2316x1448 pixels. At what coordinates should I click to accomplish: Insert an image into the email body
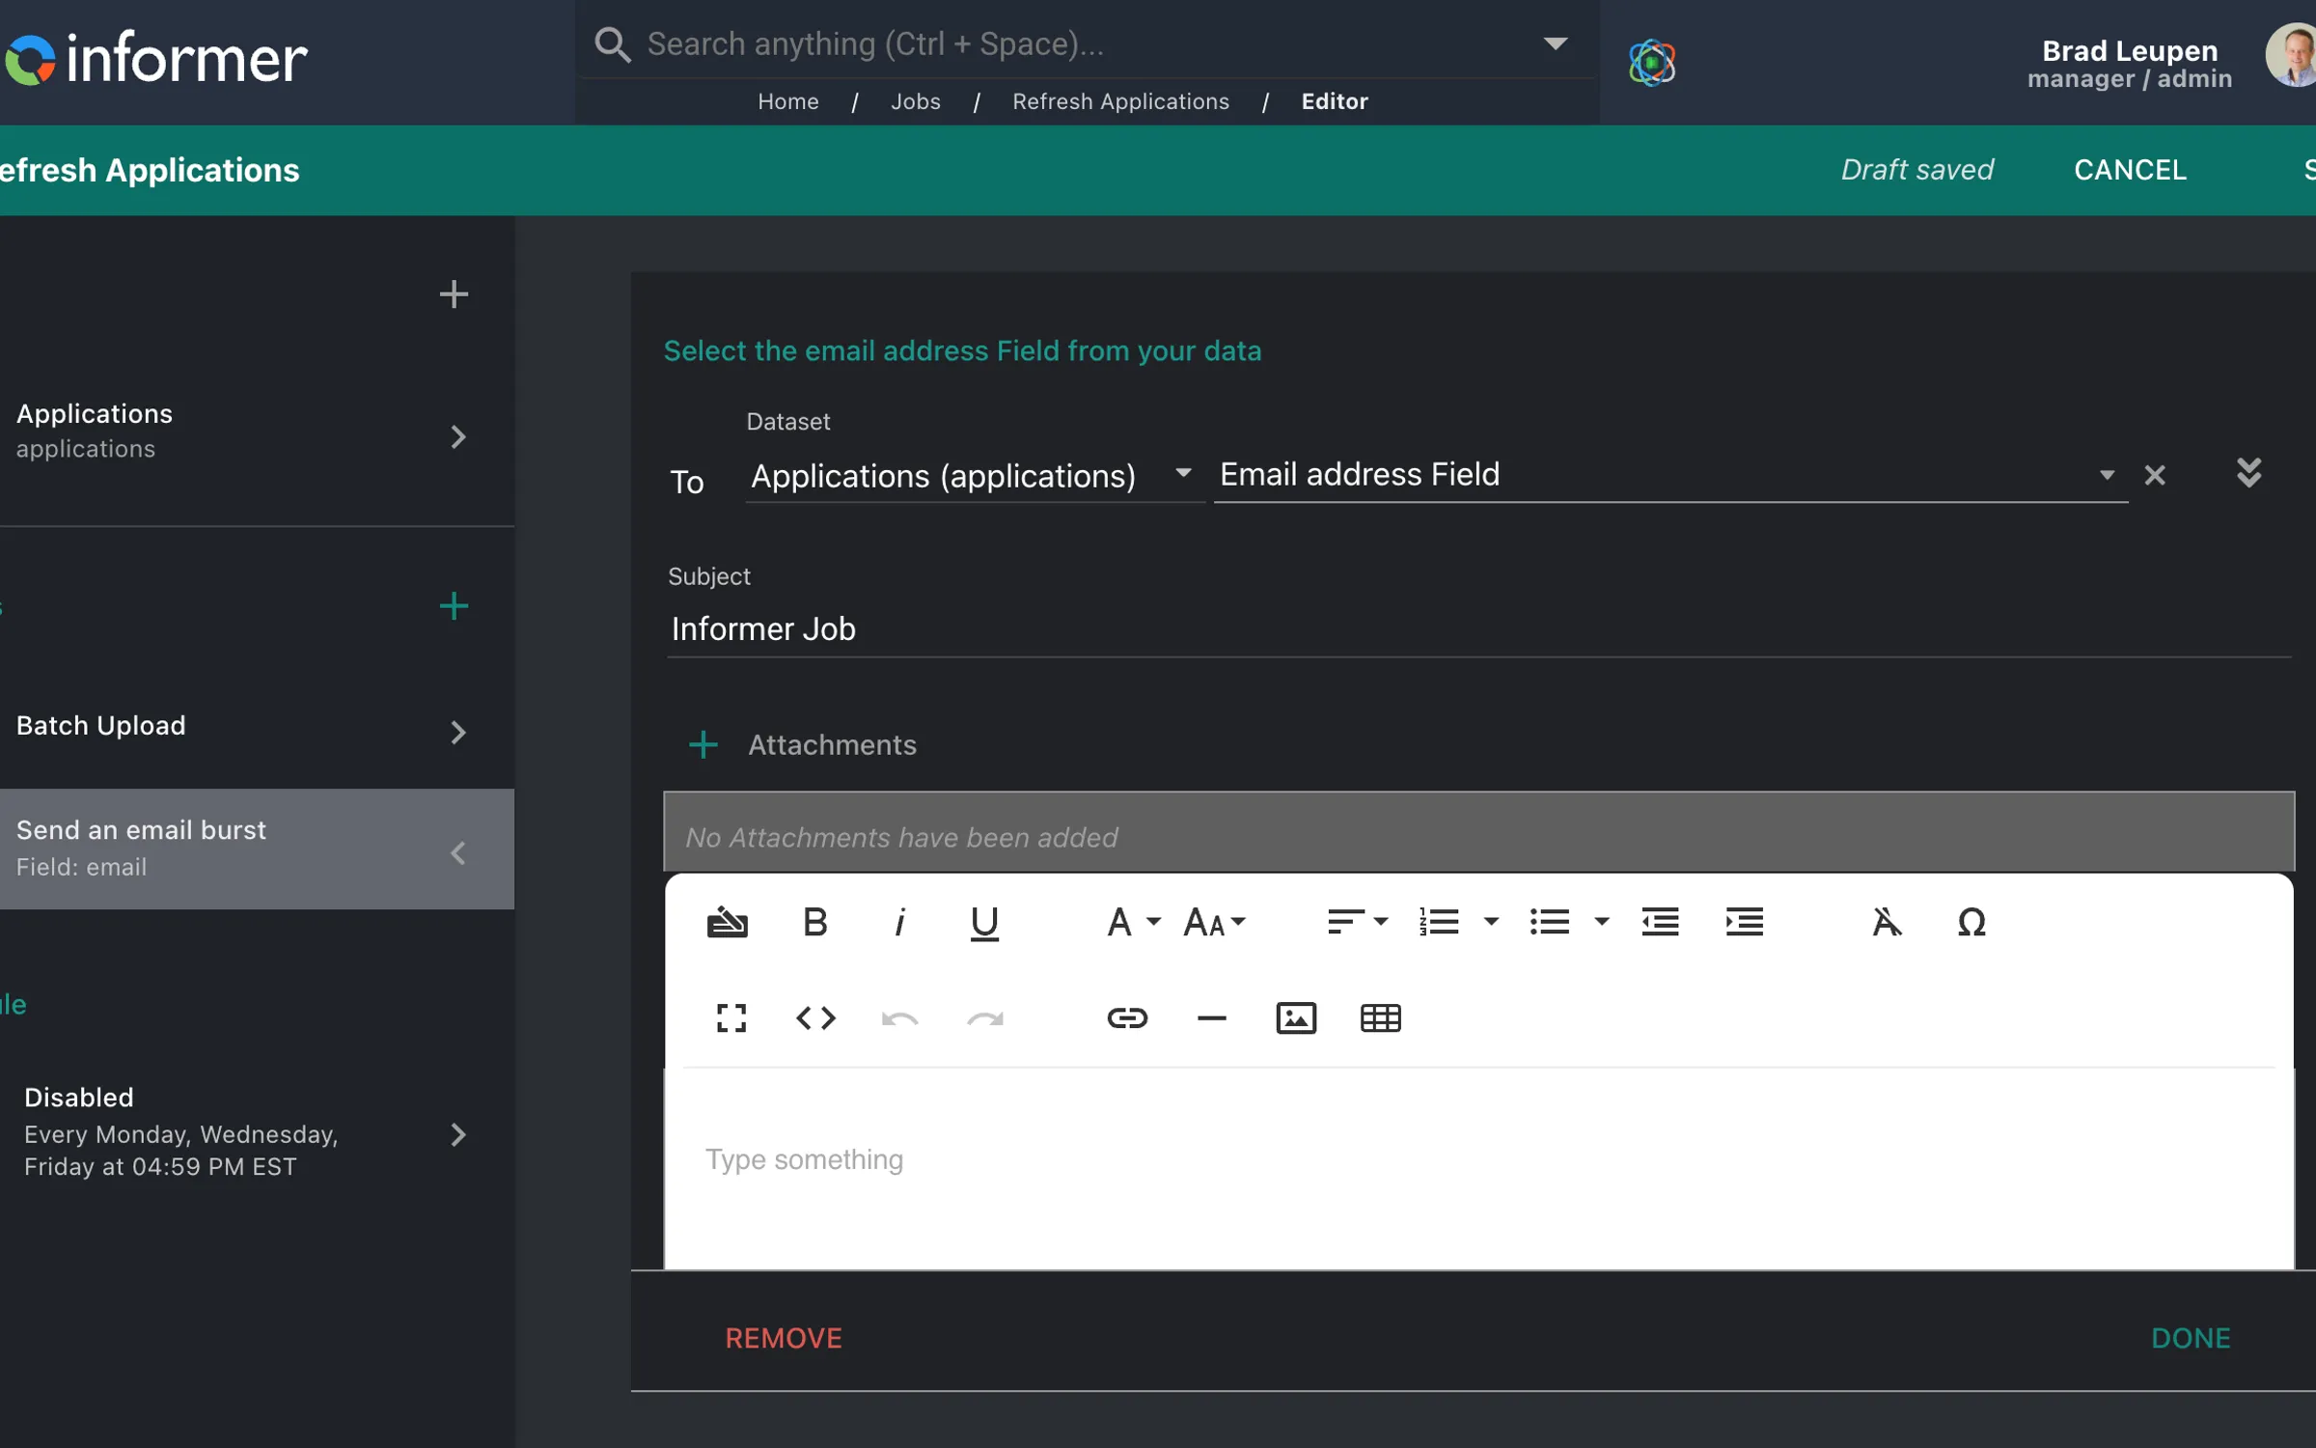click(1296, 1017)
